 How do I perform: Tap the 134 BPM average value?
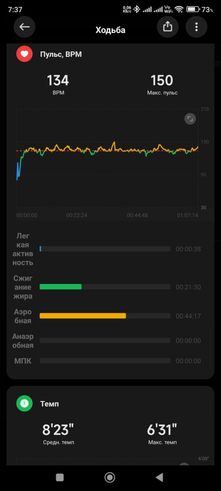tap(58, 81)
